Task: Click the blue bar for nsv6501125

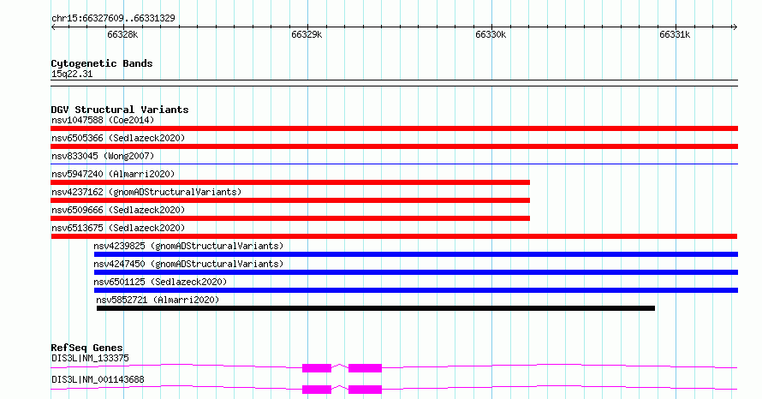Action: click(416, 290)
